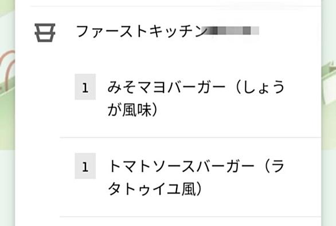
Task: Click the タトゥイユ風) continuation text
Action: point(155,189)
